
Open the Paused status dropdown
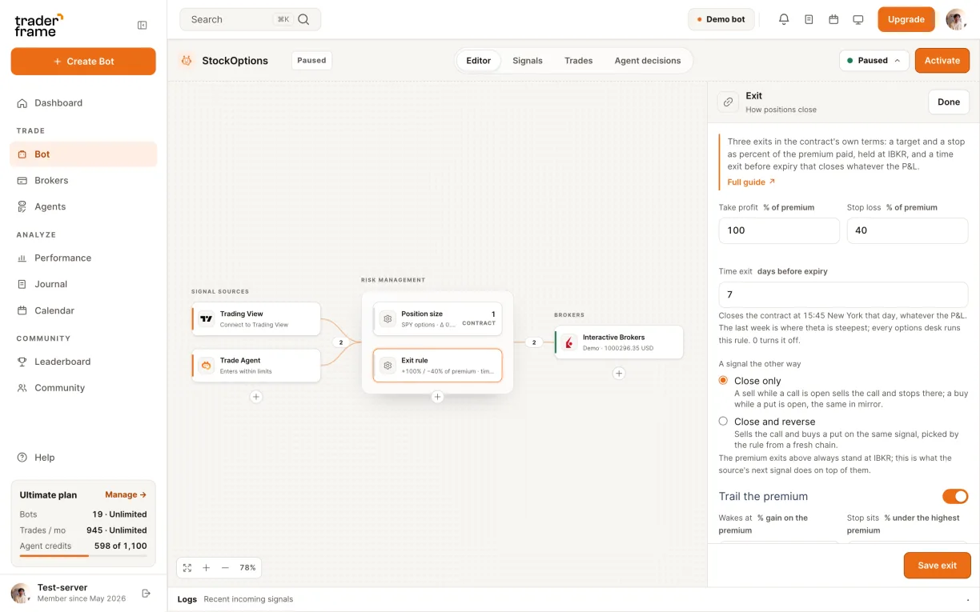[x=874, y=60]
